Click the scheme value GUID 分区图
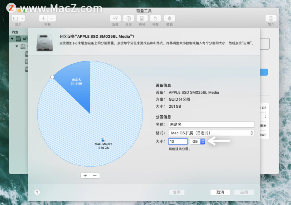This screenshot has height=205, width=291. coord(179,100)
